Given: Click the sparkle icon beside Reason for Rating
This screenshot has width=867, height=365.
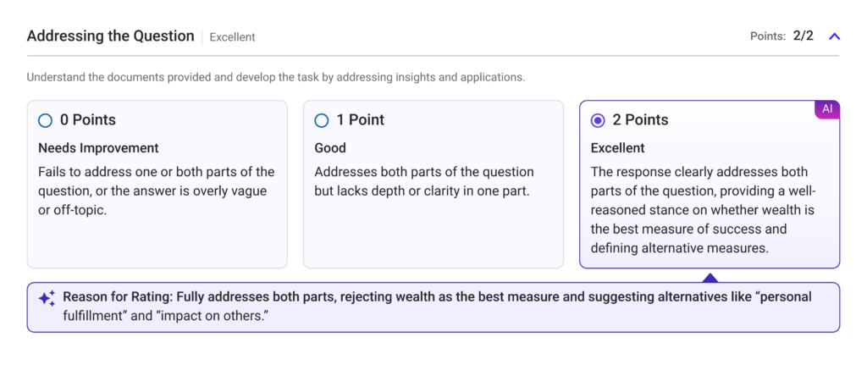Looking at the screenshot, I should point(47,298).
